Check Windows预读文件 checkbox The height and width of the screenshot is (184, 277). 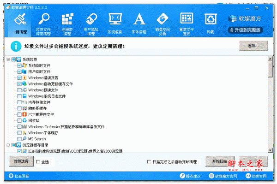(x=19, y=90)
